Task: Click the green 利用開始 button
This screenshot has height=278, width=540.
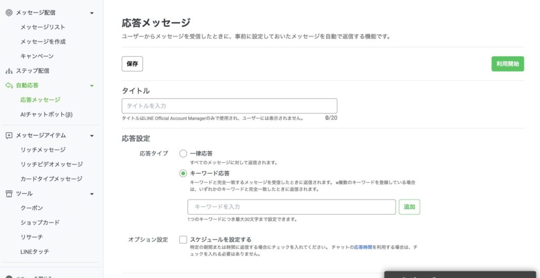Action: [507, 64]
